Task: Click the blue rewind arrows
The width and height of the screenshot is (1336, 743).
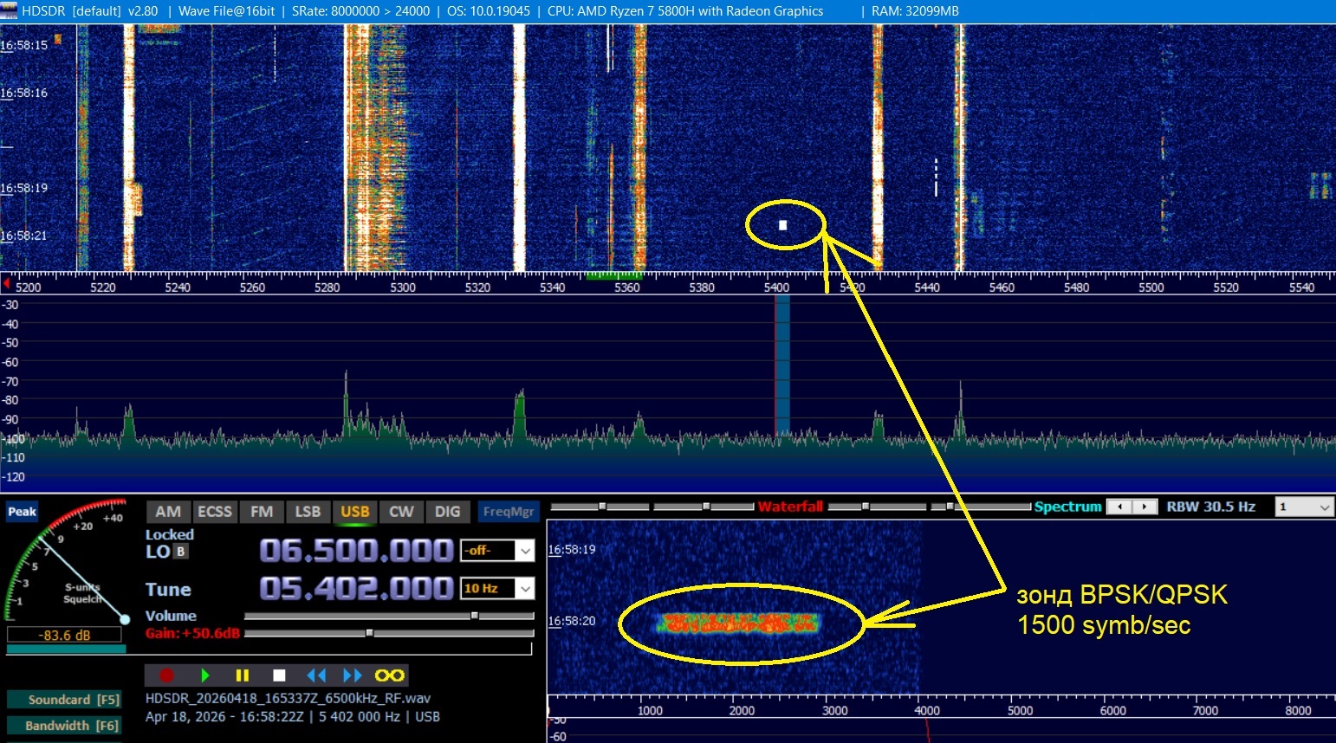Action: 316,675
